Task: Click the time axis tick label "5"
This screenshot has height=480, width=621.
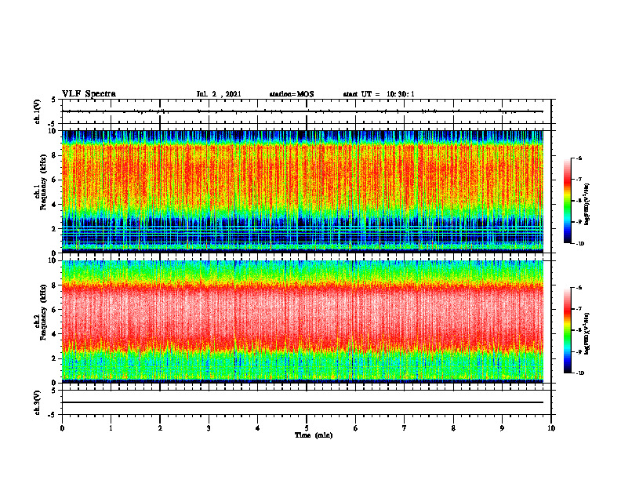Action: coord(307,428)
